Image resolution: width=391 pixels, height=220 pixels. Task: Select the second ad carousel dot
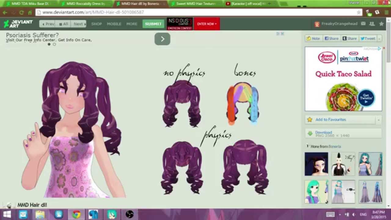[54, 44]
